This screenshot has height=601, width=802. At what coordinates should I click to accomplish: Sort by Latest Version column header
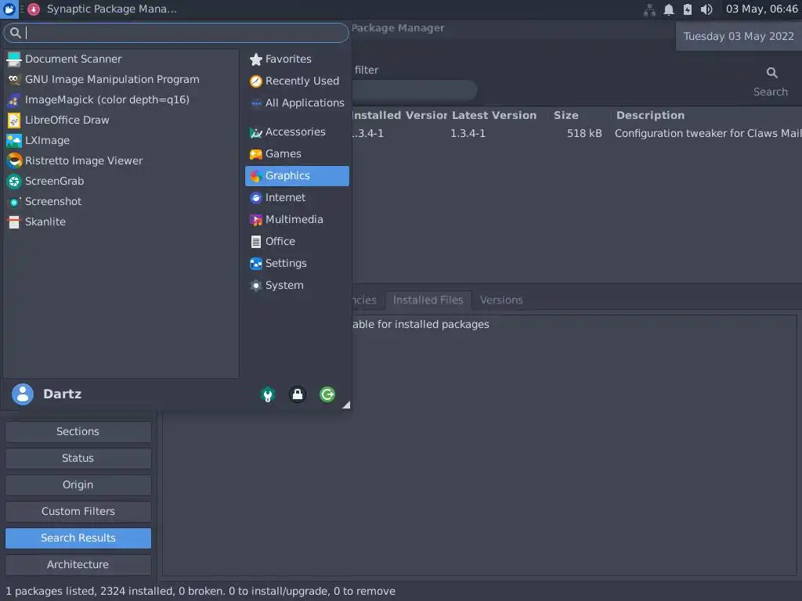click(494, 116)
